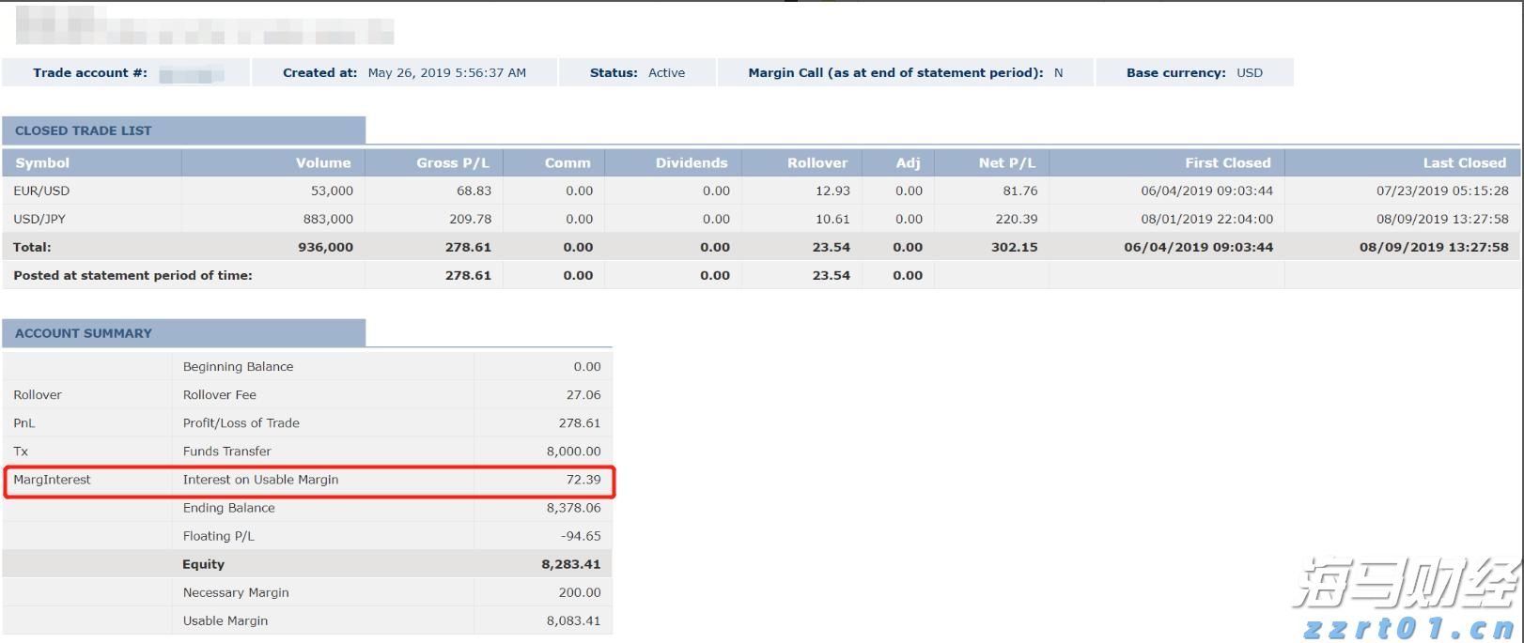Image resolution: width=1524 pixels, height=643 pixels.
Task: Click the Volume column header
Action: [323, 162]
